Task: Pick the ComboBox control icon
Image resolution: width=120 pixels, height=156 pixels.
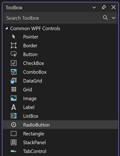Action: pos(13,72)
